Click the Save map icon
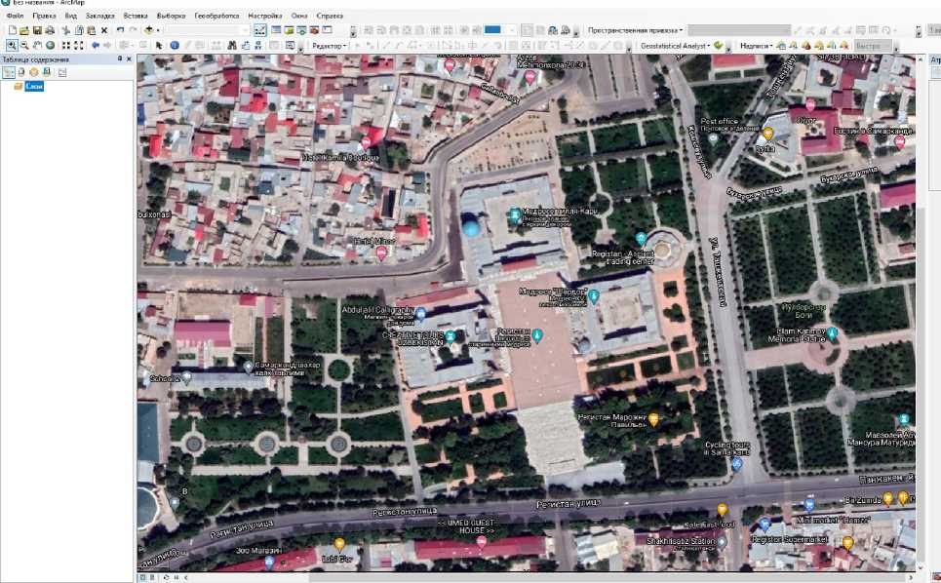The image size is (941, 583). pyautogui.click(x=37, y=30)
